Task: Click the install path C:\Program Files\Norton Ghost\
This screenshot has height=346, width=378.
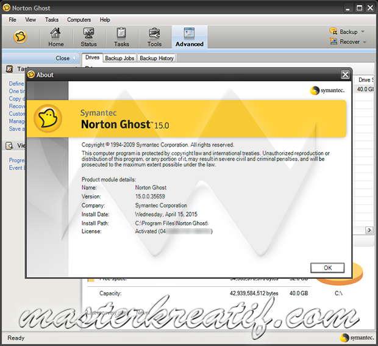Action: click(172, 223)
